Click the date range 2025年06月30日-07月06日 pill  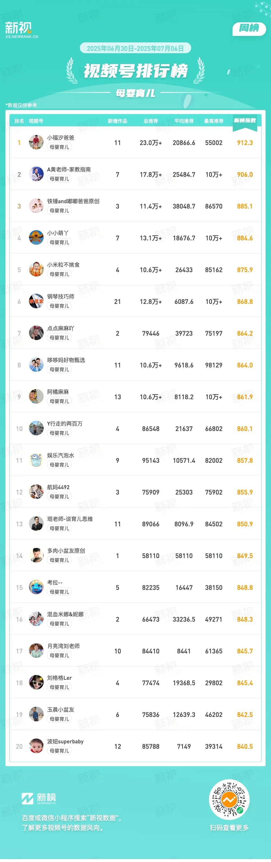point(135,48)
